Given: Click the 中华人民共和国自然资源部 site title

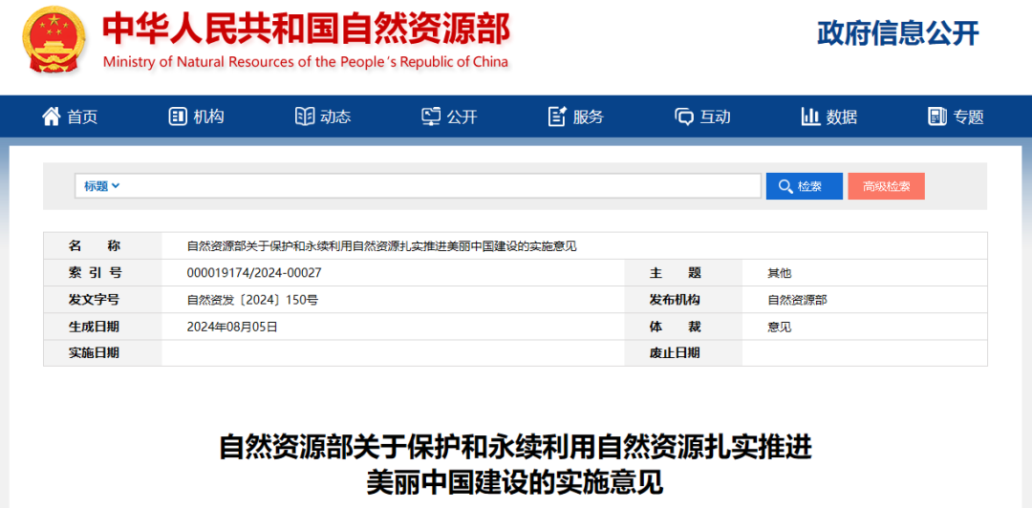Looking at the screenshot, I should point(306,31).
